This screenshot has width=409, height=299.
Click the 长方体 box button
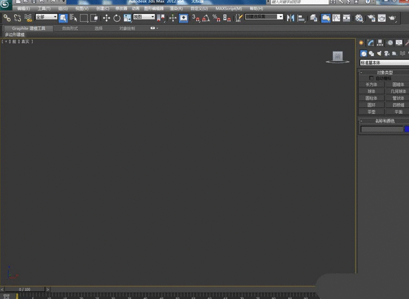pyautogui.click(x=372, y=84)
